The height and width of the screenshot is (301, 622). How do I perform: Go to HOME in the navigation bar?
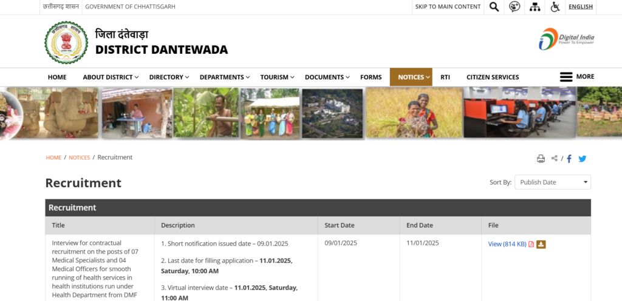click(x=57, y=77)
